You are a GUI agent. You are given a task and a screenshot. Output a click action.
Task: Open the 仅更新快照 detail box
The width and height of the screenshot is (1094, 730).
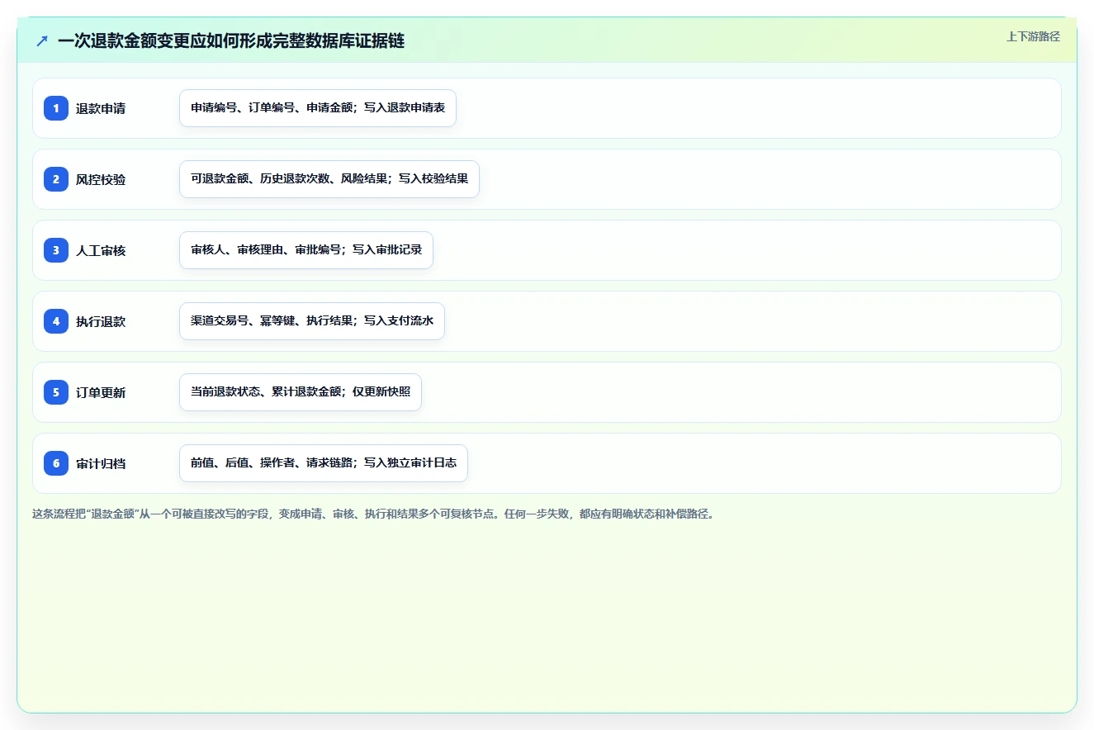tap(301, 392)
